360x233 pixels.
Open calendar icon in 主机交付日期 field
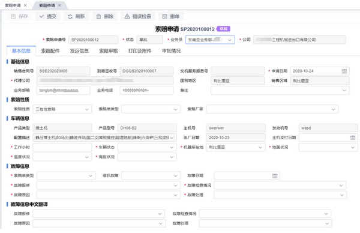[353, 138]
